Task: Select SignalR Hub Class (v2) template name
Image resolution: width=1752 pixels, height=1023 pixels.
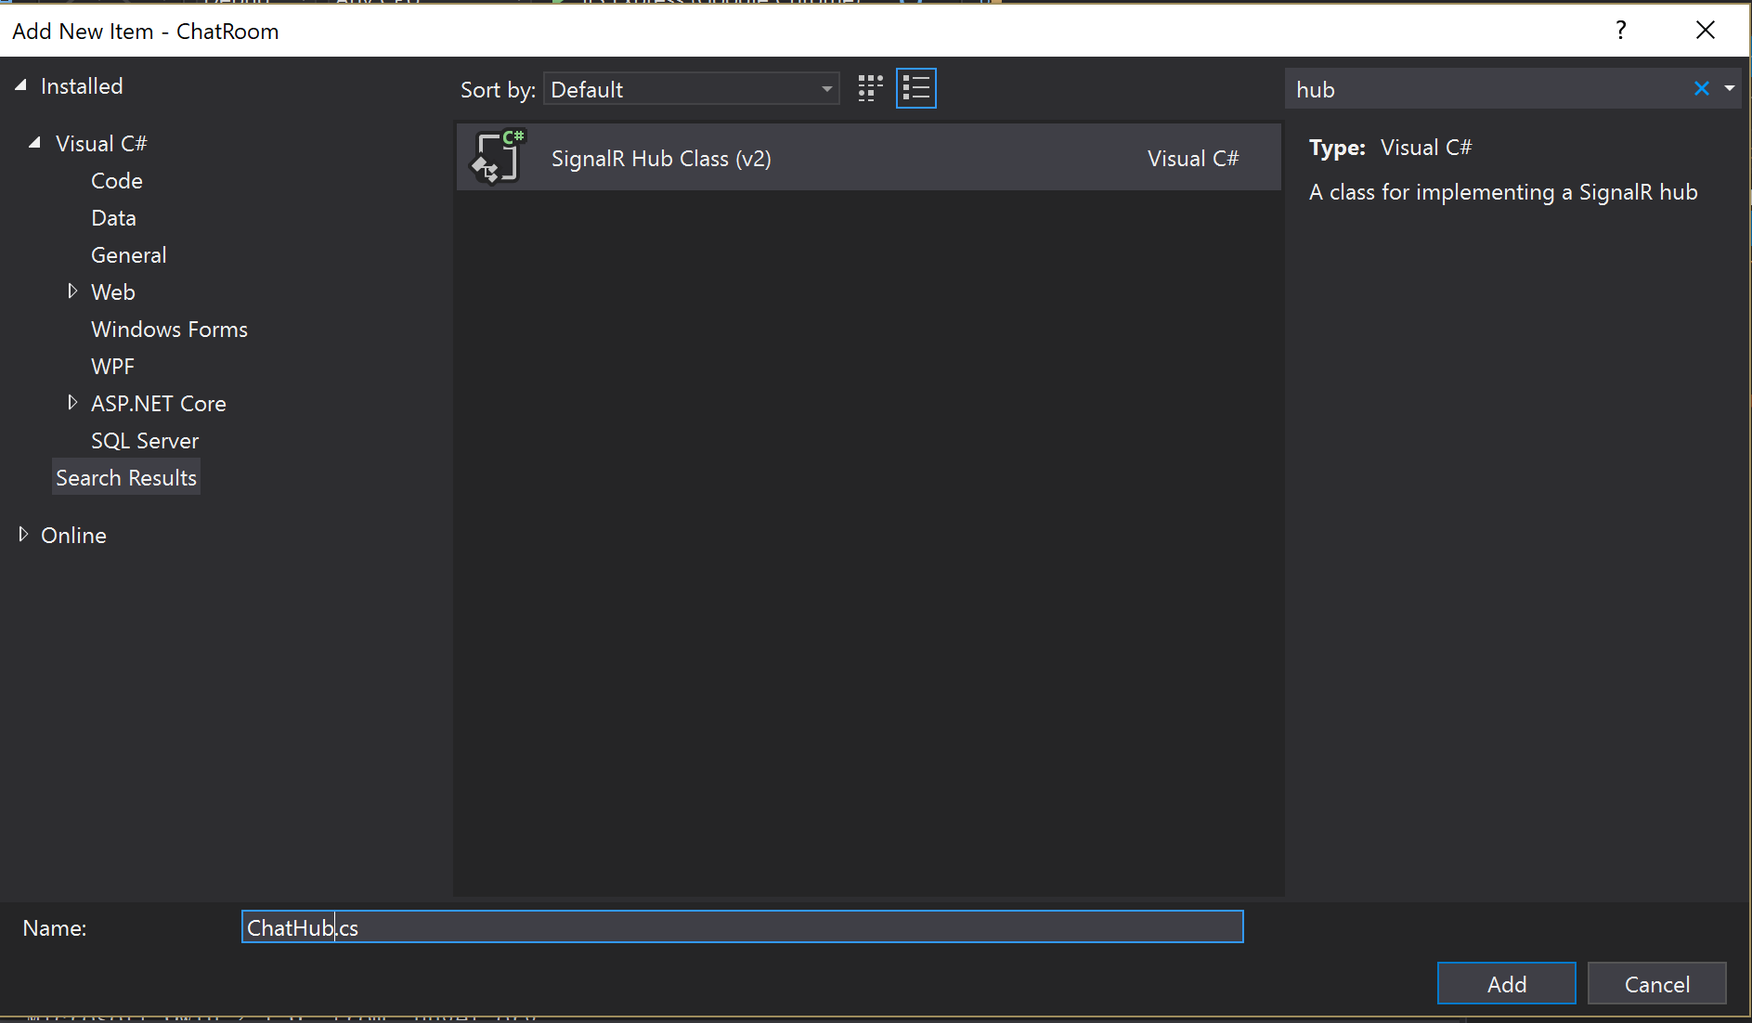Action: (x=661, y=159)
